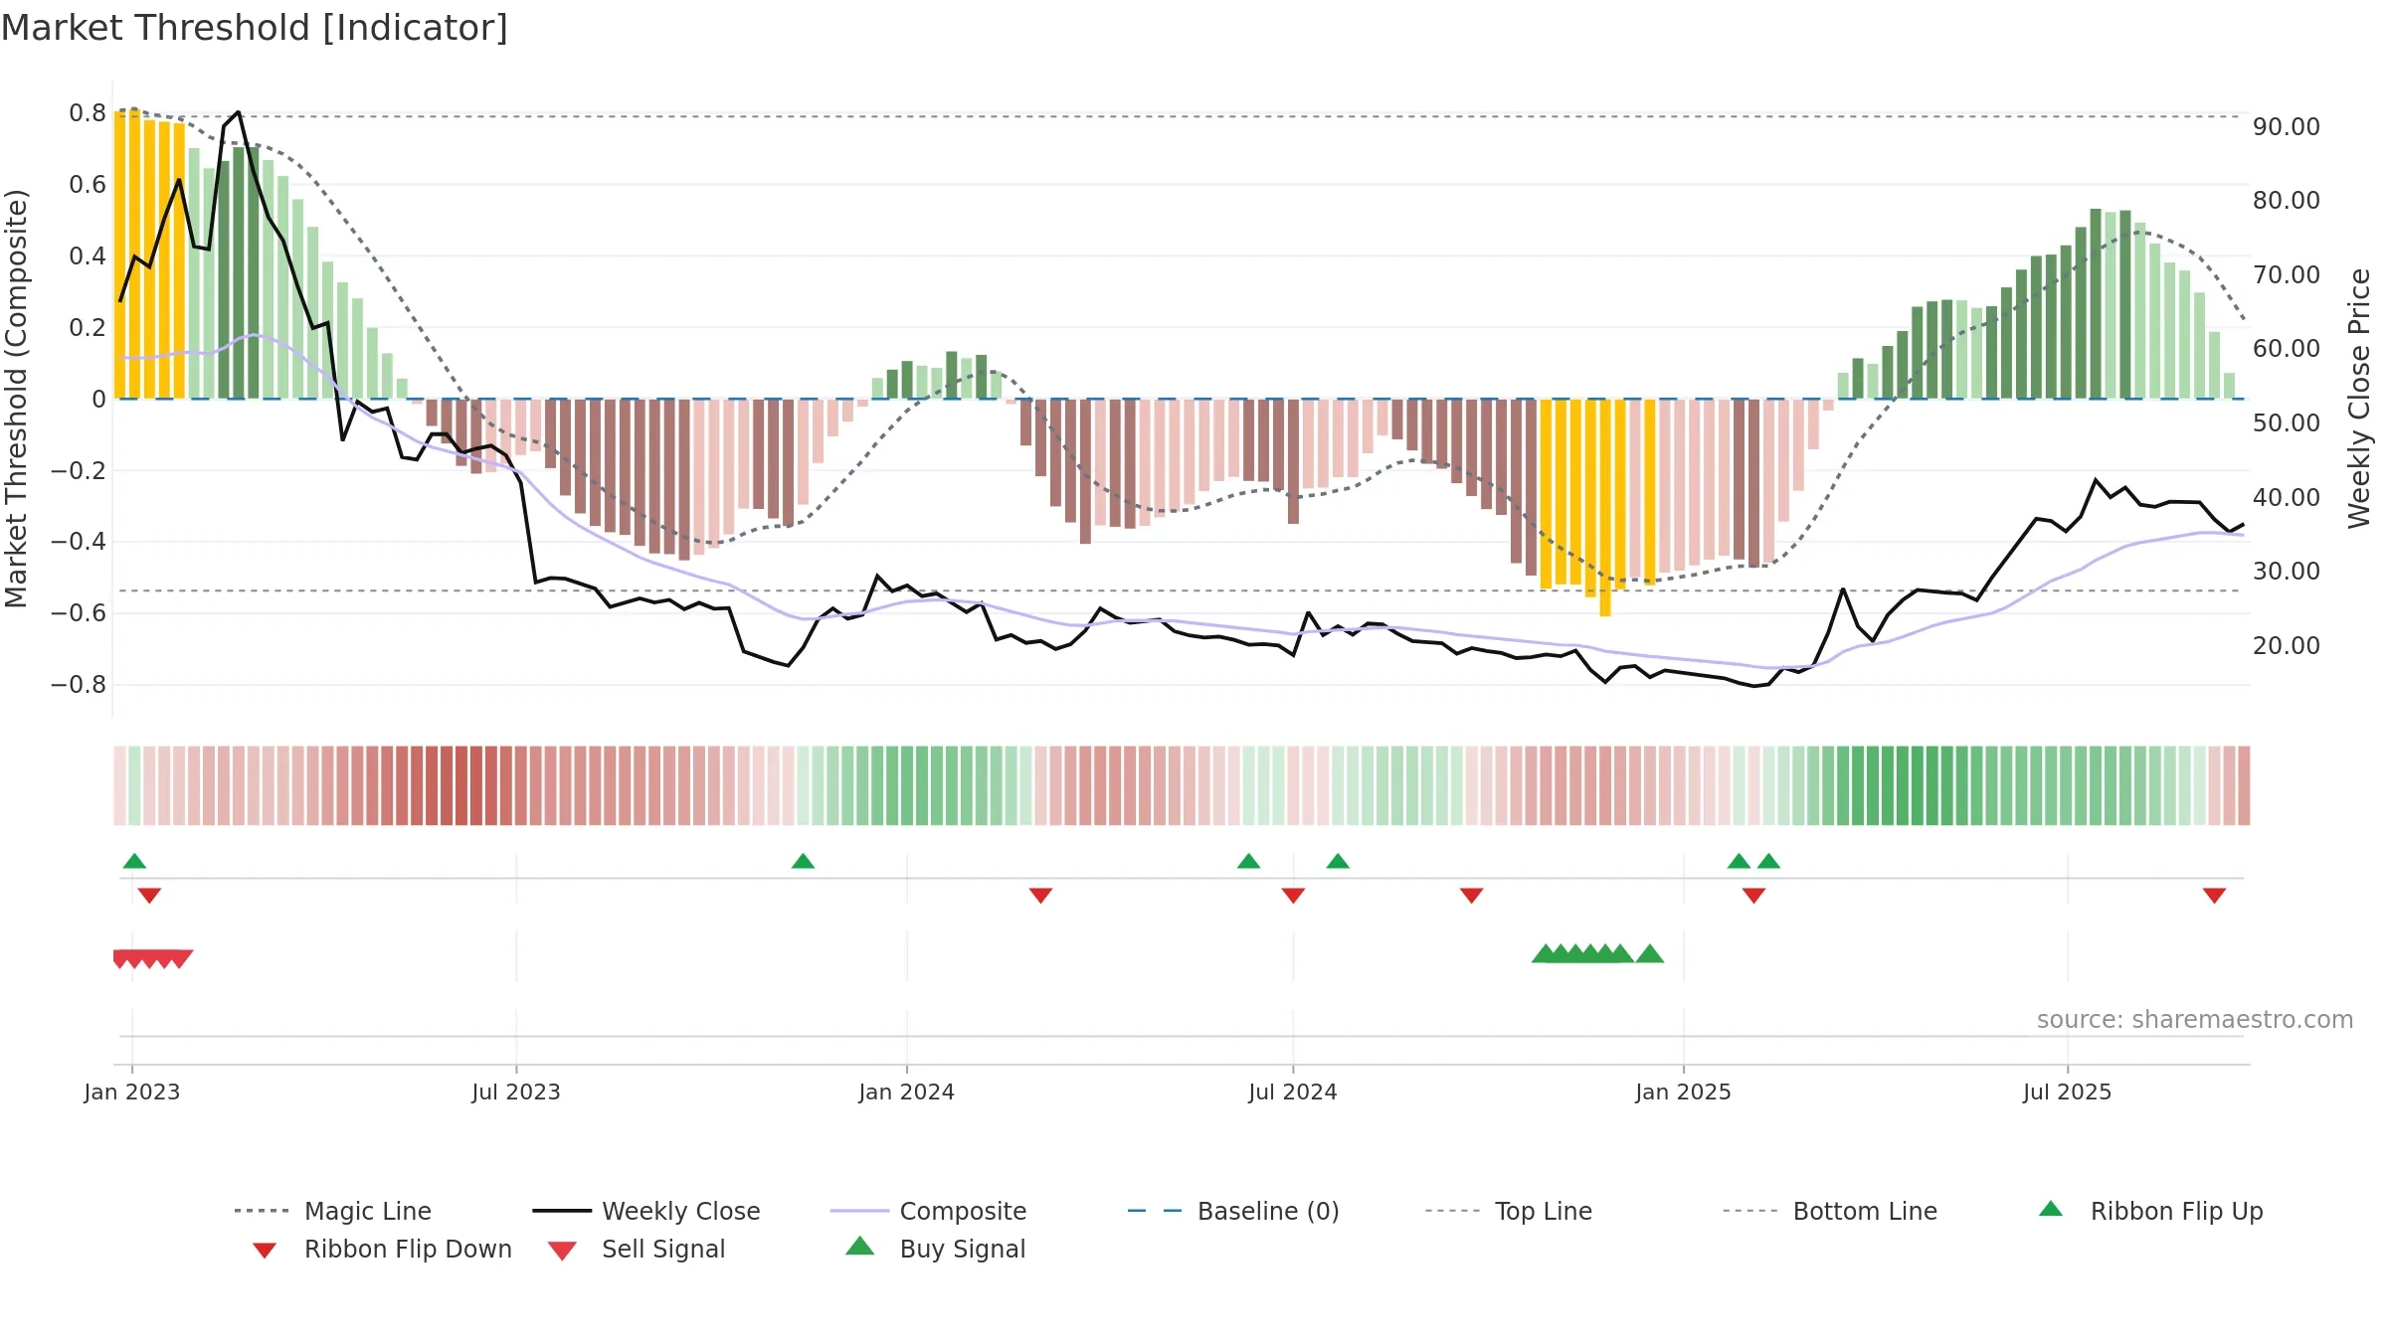Image resolution: width=2387 pixels, height=1342 pixels.
Task: Click the ribbon flip down marker near Sep 2024
Action: [x=1472, y=896]
